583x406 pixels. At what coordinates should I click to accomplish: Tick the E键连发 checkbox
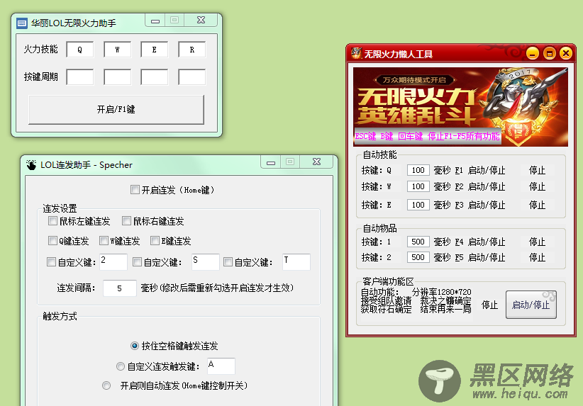(155, 241)
